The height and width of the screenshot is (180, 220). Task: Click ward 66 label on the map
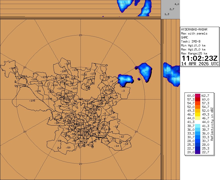[x=57, y=123]
